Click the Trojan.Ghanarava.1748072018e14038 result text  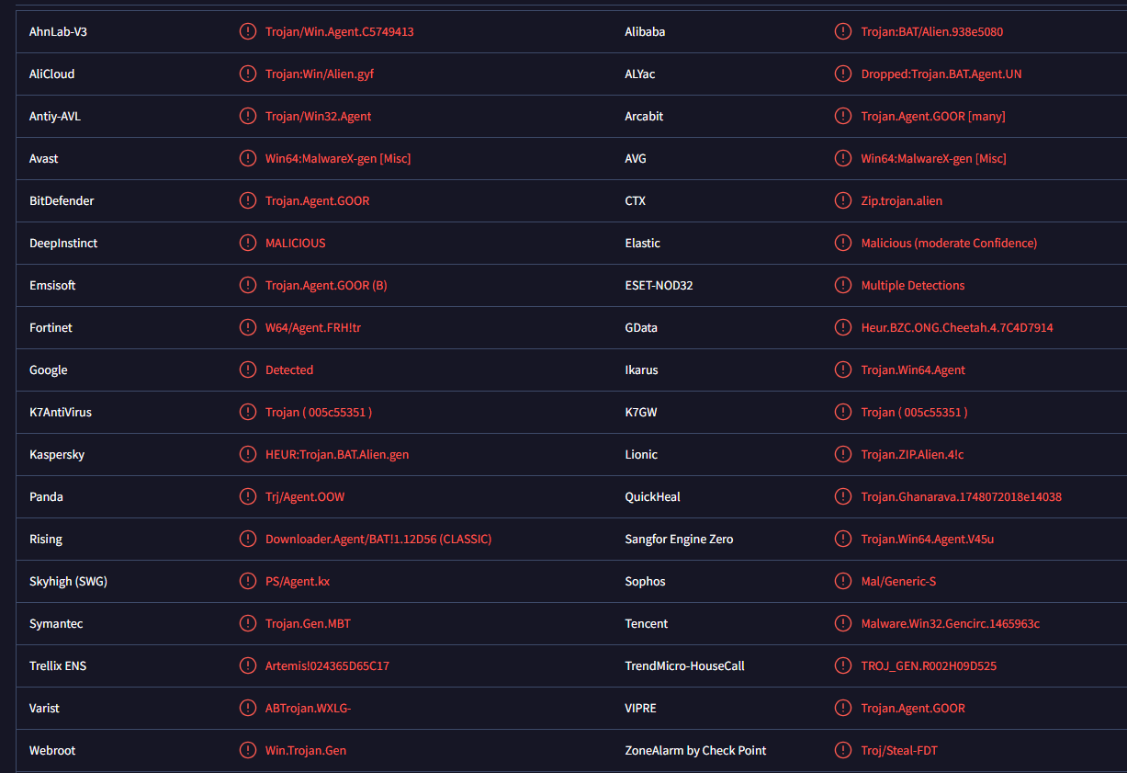(x=962, y=496)
